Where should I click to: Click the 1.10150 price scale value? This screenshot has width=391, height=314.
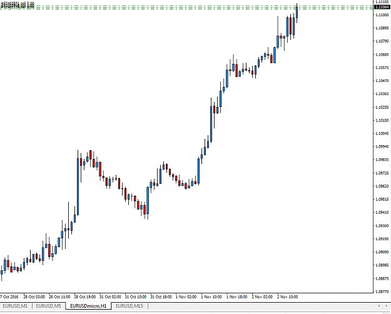tap(382, 121)
